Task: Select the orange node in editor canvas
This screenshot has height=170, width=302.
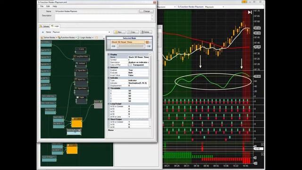Action: tap(77, 122)
